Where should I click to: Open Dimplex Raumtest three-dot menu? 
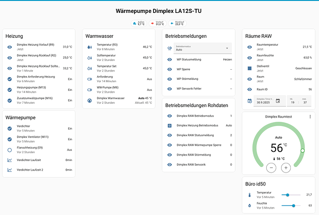point(310,117)
